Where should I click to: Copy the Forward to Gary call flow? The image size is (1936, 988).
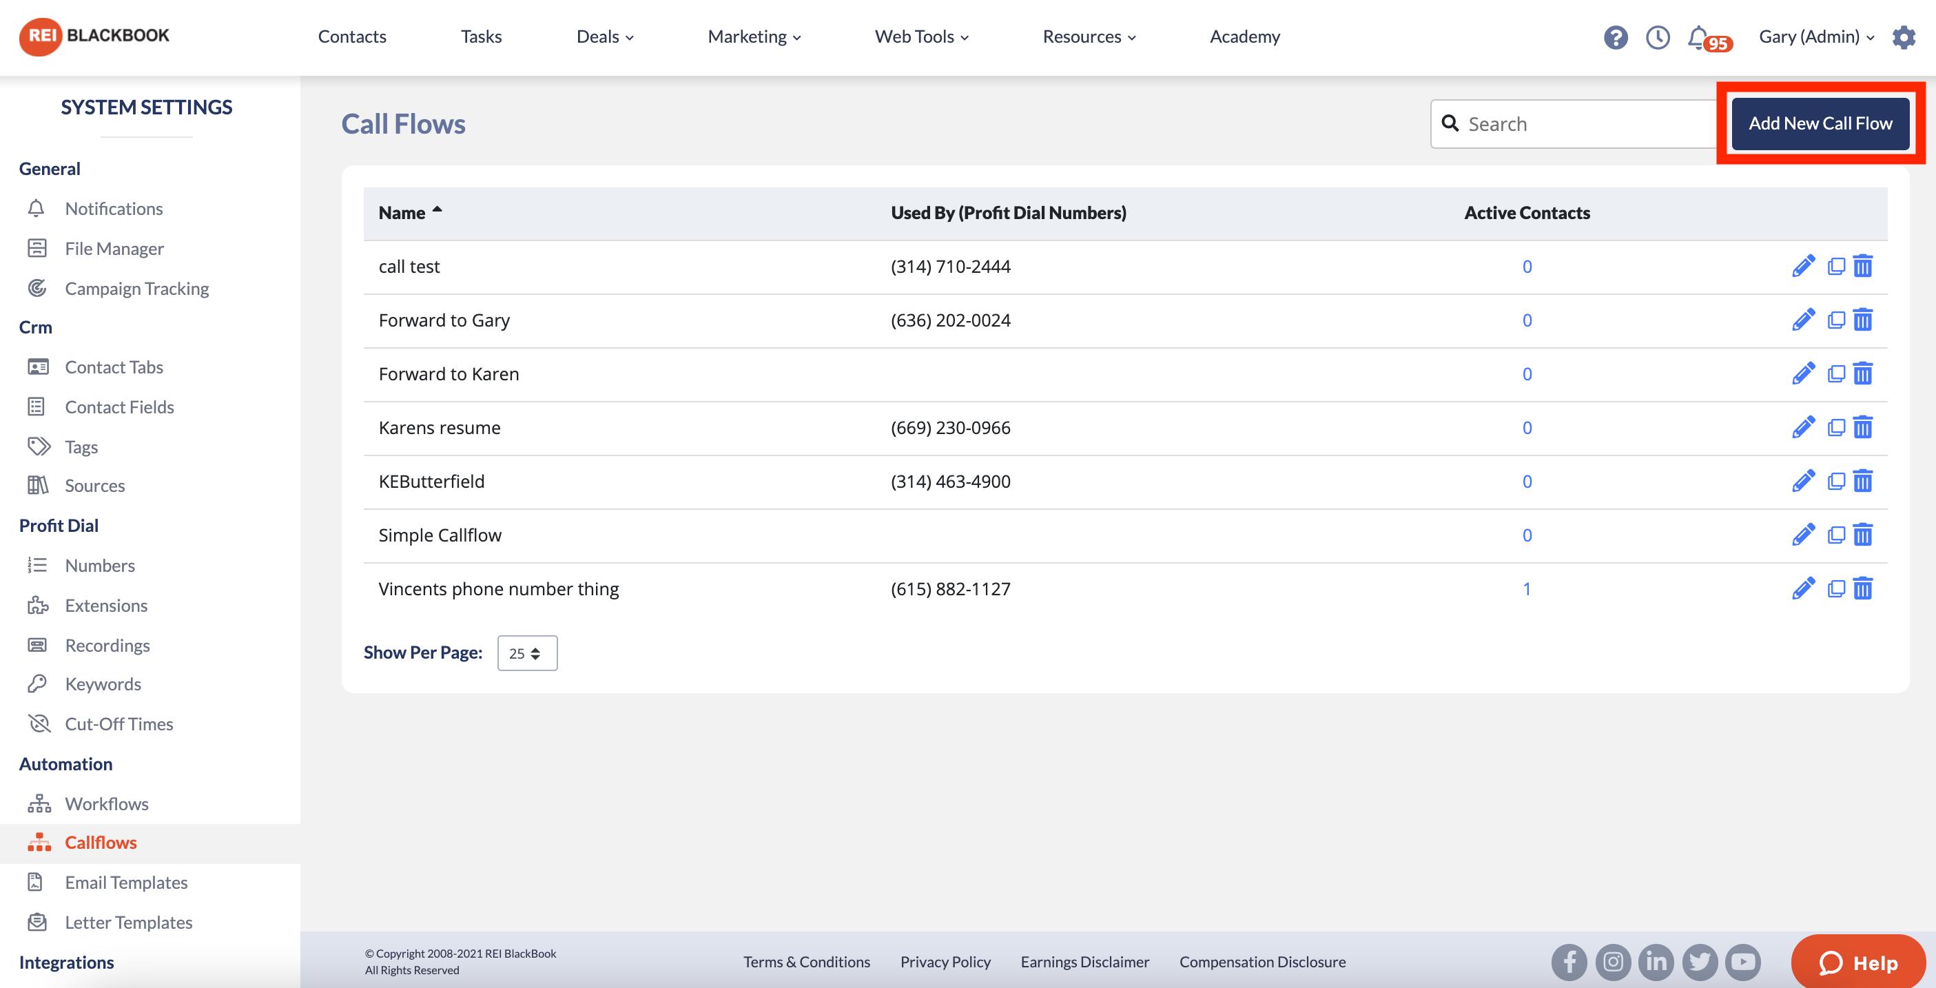point(1835,320)
